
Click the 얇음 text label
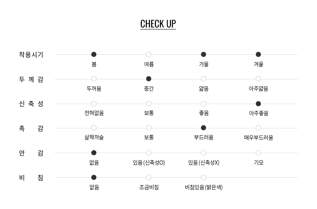click(x=204, y=89)
